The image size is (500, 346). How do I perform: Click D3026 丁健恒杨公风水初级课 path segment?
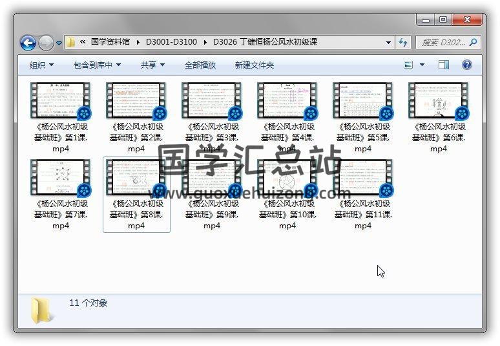pos(266,42)
